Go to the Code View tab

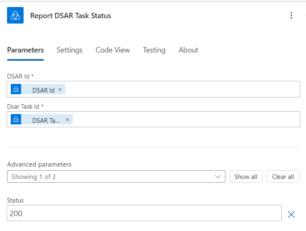[x=112, y=50]
